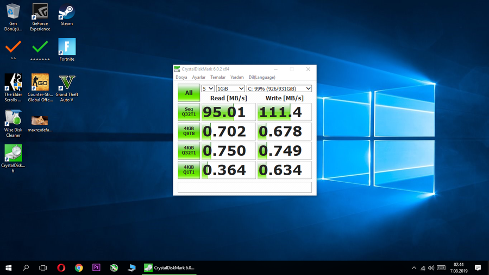Run the Seq Q32T1 test button
The height and width of the screenshot is (275, 489).
tap(189, 112)
